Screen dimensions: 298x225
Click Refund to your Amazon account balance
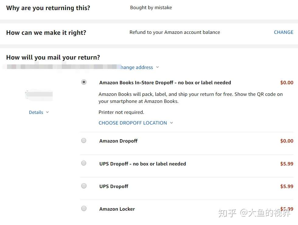pyautogui.click(x=174, y=32)
